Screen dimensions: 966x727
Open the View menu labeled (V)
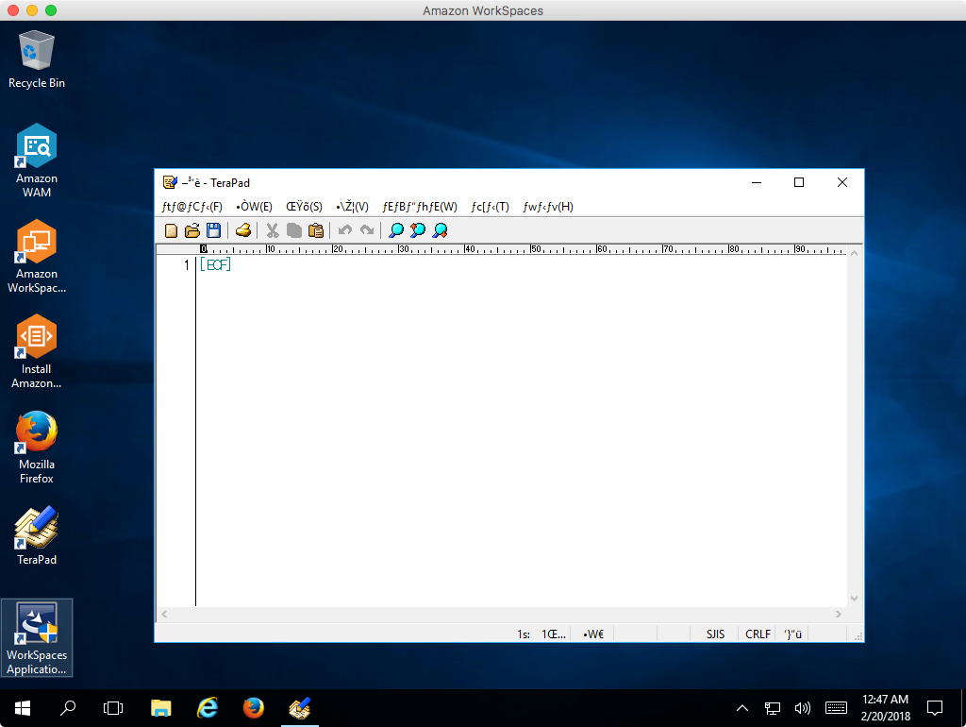[x=350, y=207]
